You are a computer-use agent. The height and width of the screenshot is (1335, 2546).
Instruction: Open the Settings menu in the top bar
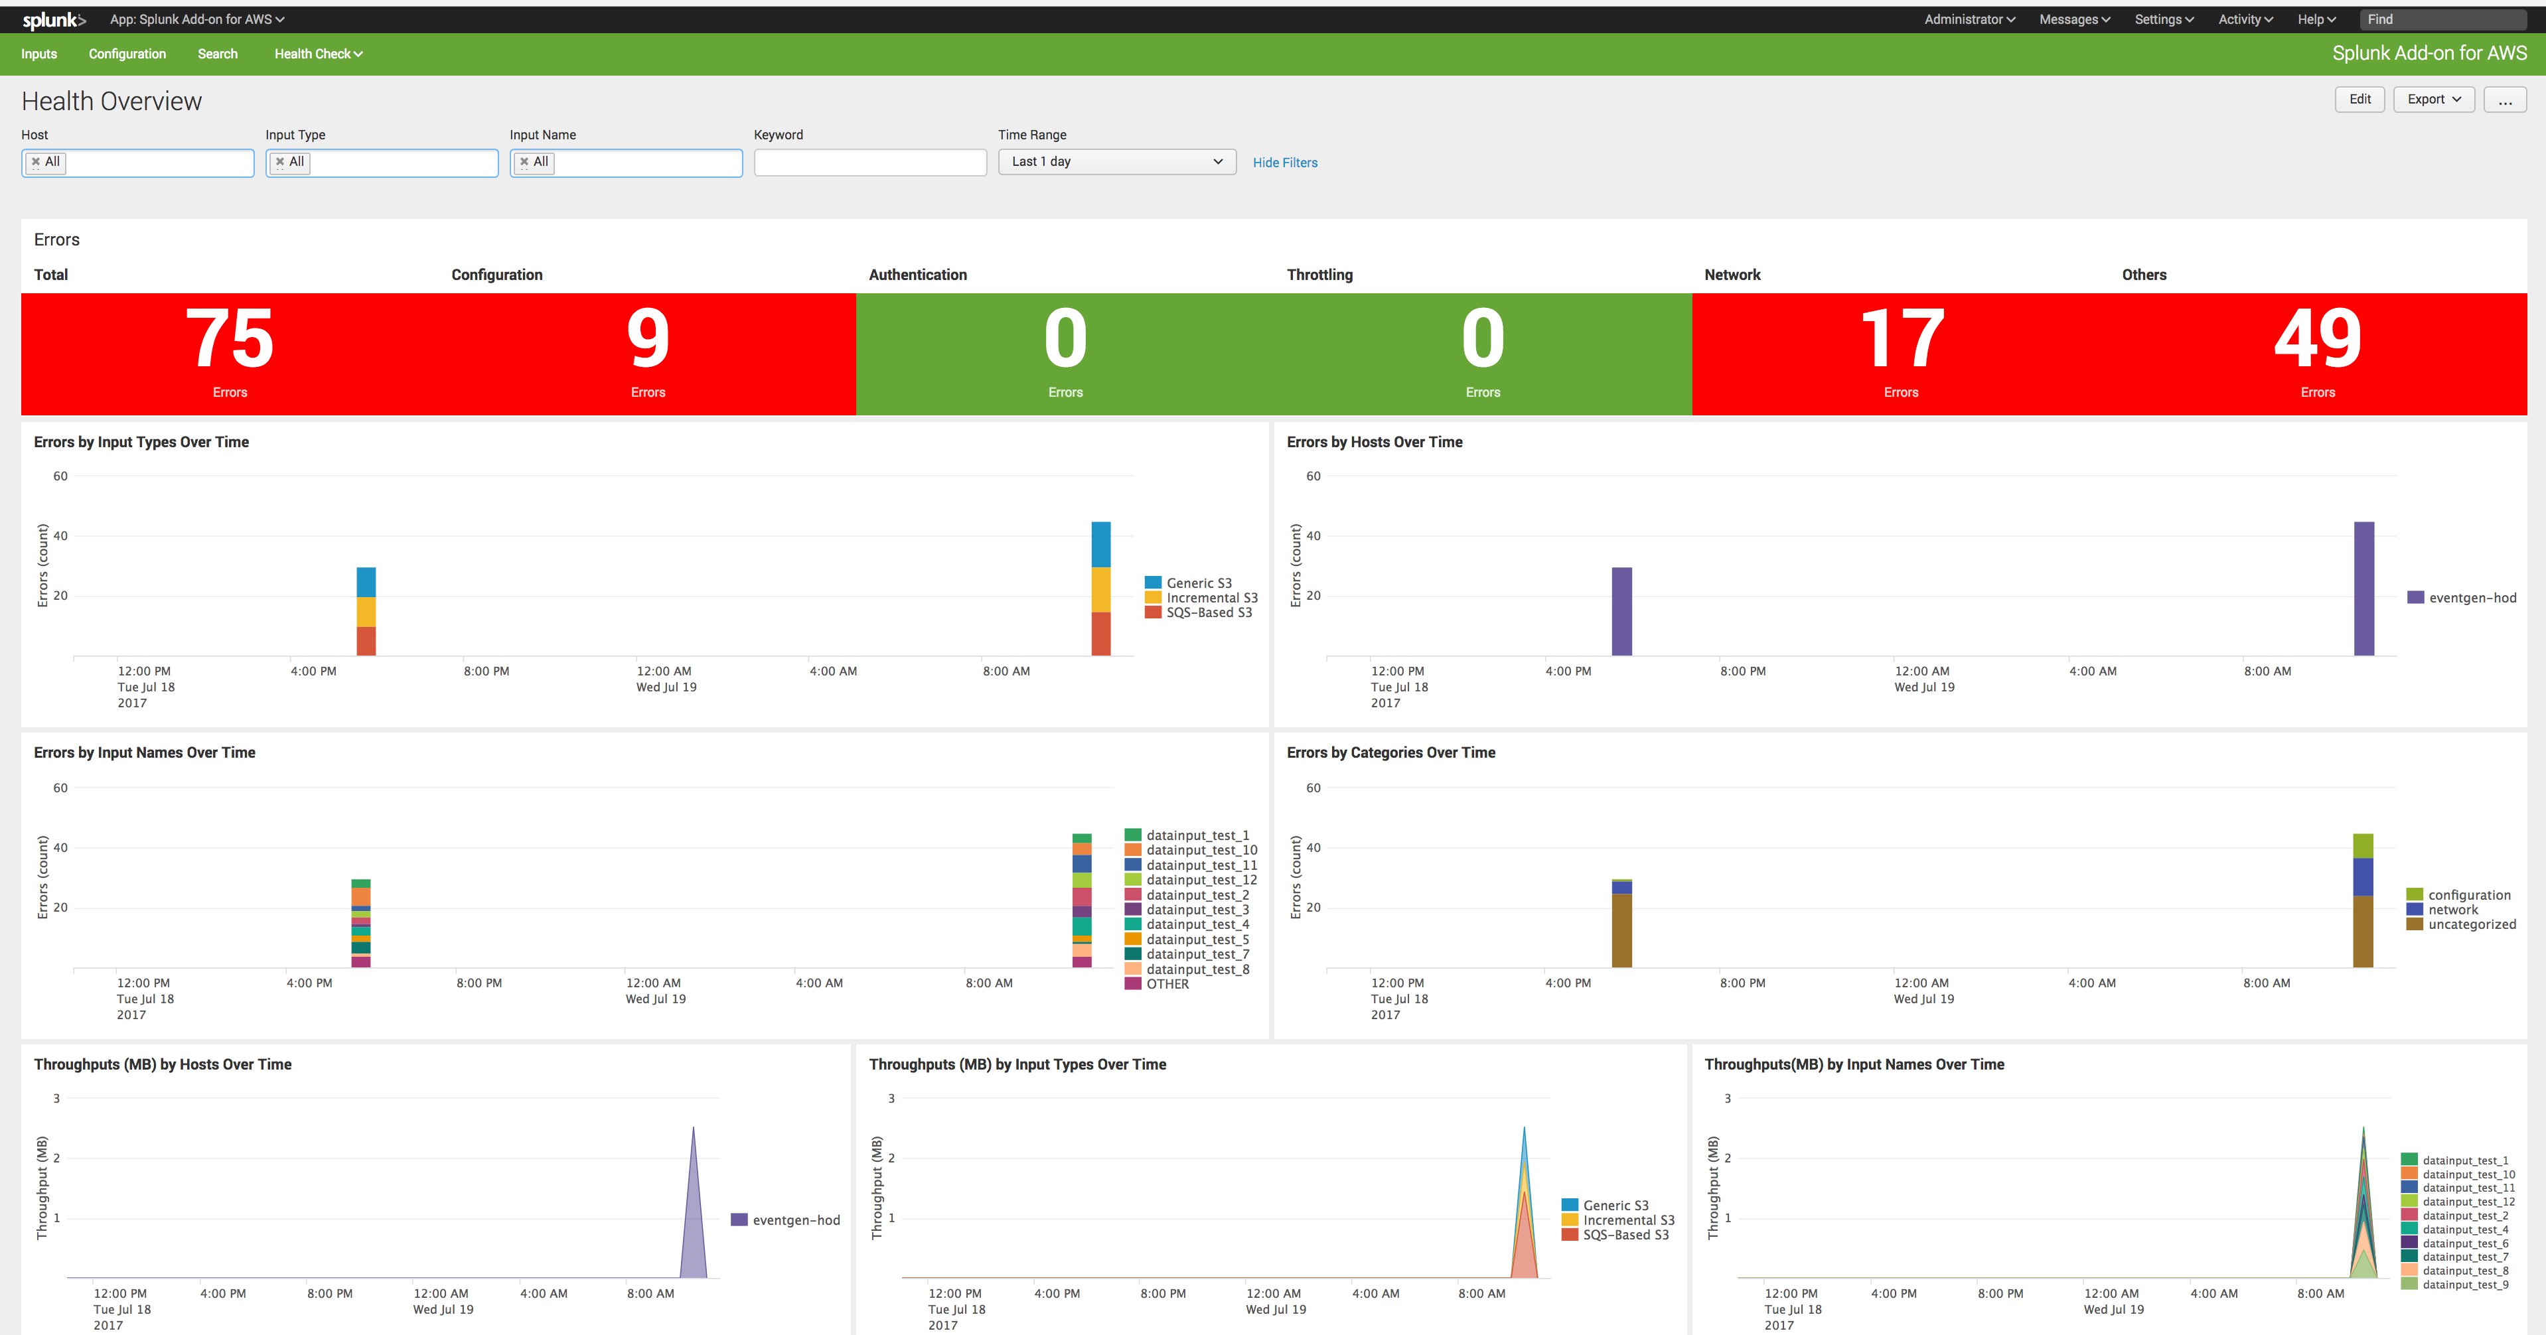click(x=2164, y=19)
